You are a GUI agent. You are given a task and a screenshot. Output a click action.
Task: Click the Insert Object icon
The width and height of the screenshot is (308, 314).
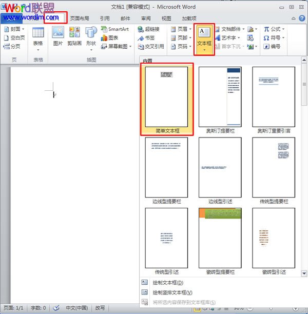[x=251, y=47]
